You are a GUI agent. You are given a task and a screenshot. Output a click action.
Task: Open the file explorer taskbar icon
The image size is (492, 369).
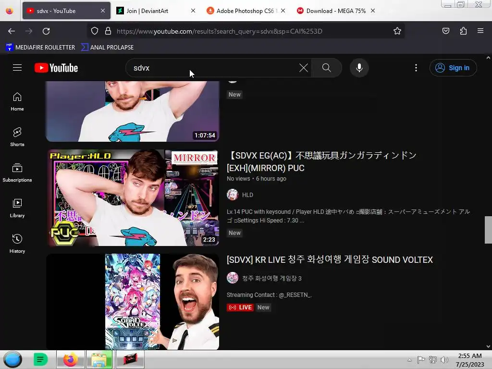99,359
